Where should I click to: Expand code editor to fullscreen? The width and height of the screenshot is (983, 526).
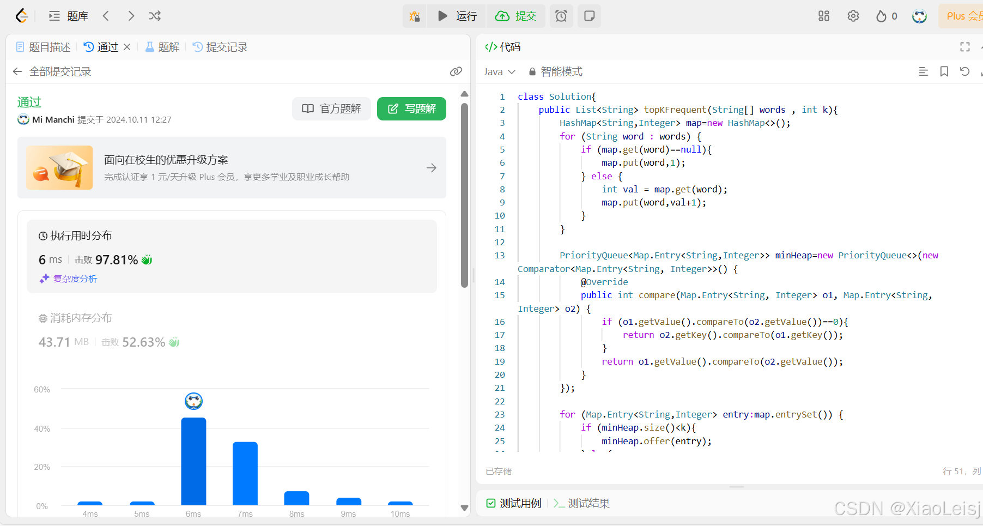tap(965, 47)
